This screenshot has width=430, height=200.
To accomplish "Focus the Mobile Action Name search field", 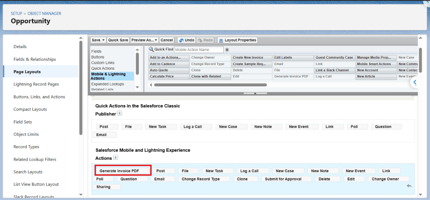I will (199, 50).
